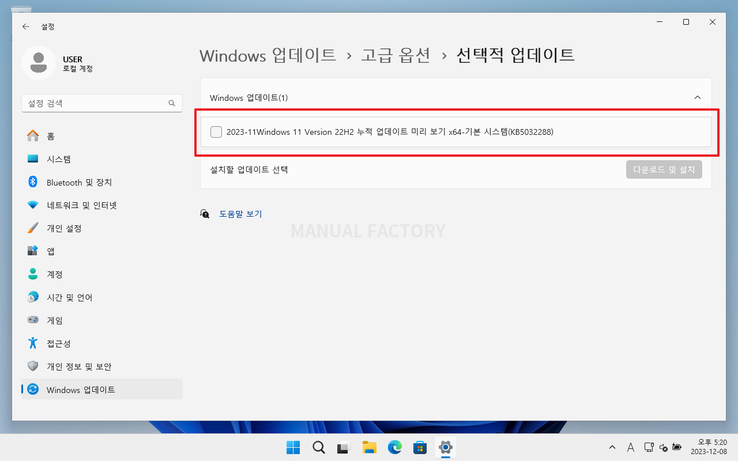This screenshot has height=461, width=738.
Task: Open 시간 및 언어 settings
Action: (102, 297)
